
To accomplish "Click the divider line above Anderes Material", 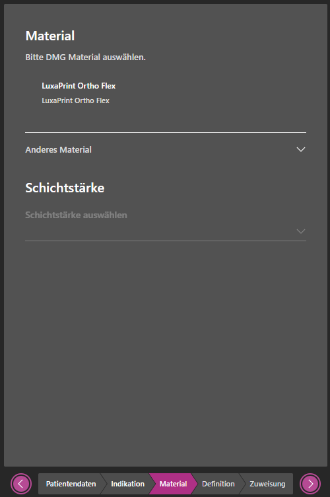I will coord(166,132).
